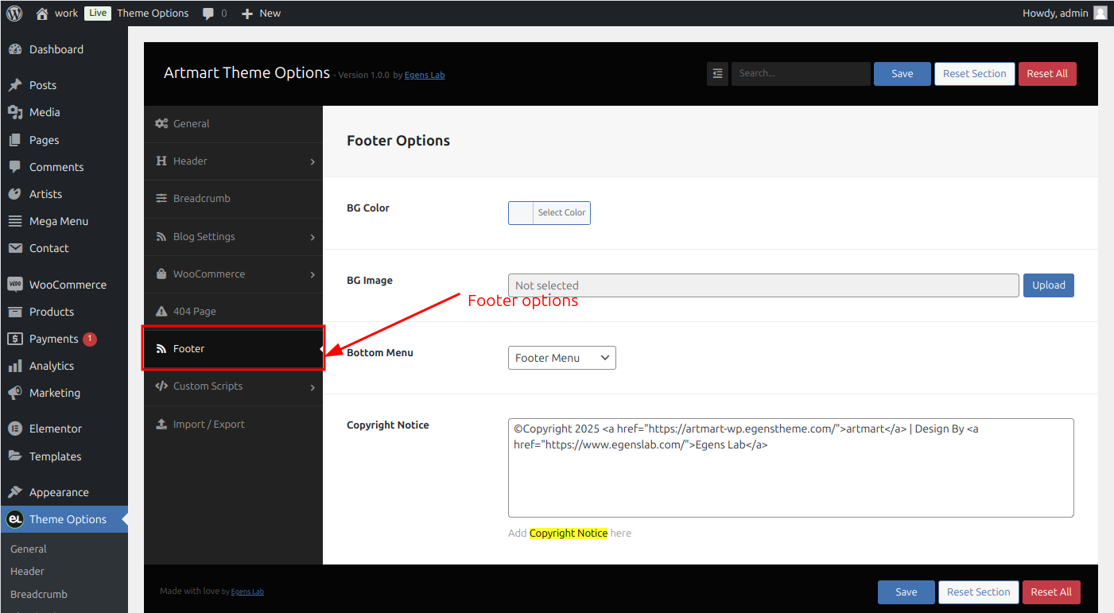Viewport: 1114px width, 613px height.
Task: Click the Appearance paintbrush icon
Action: [x=15, y=492]
